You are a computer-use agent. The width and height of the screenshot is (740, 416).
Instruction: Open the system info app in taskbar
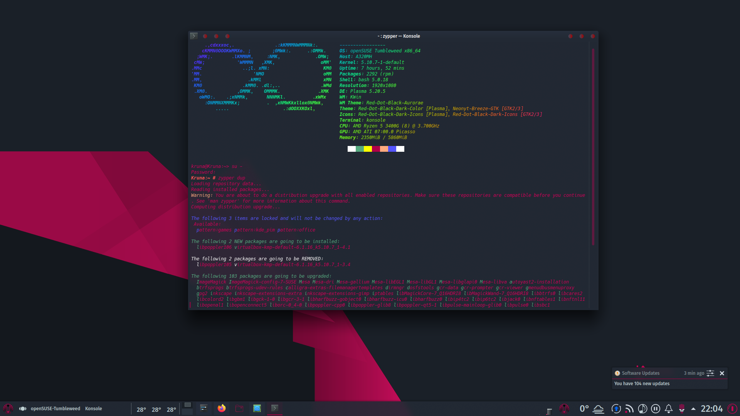coord(257,408)
